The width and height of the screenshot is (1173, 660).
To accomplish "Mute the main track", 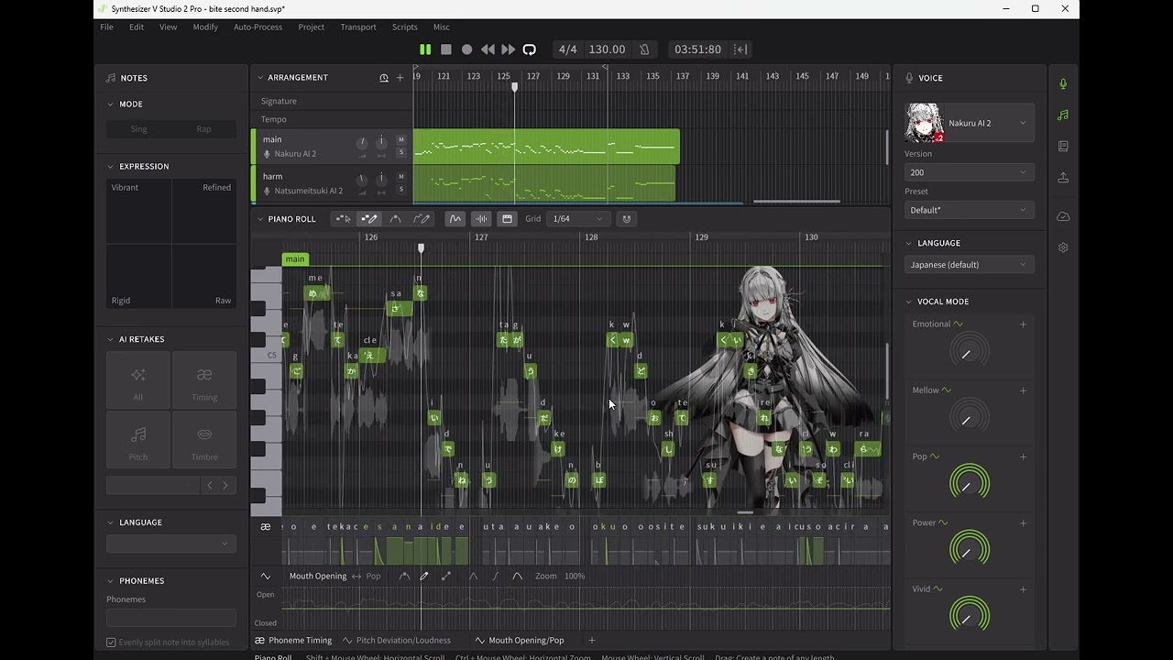I will (x=400, y=140).
